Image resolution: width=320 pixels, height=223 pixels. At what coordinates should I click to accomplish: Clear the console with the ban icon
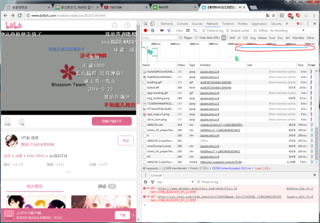coord(146,182)
